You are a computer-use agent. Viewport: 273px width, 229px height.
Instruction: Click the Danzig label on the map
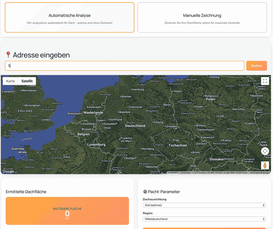215,77
